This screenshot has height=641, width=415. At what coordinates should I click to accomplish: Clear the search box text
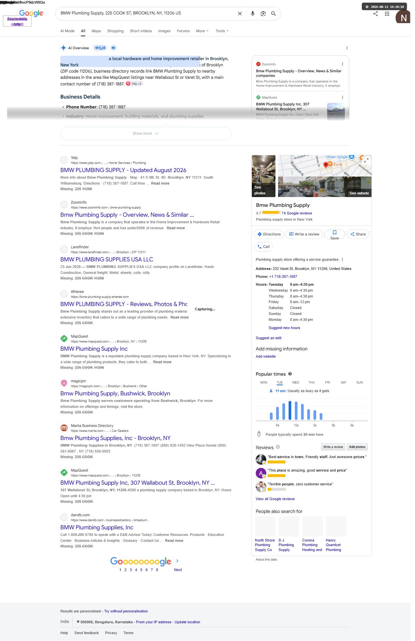240,13
